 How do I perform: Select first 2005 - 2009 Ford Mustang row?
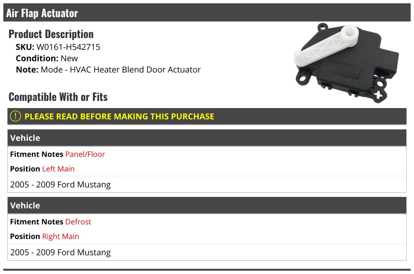pyautogui.click(x=207, y=185)
